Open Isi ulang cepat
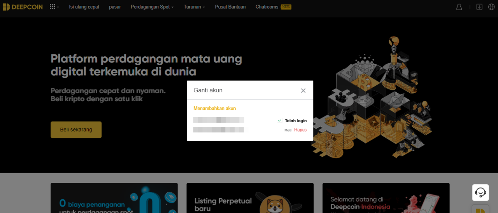The width and height of the screenshot is (498, 213). click(84, 7)
